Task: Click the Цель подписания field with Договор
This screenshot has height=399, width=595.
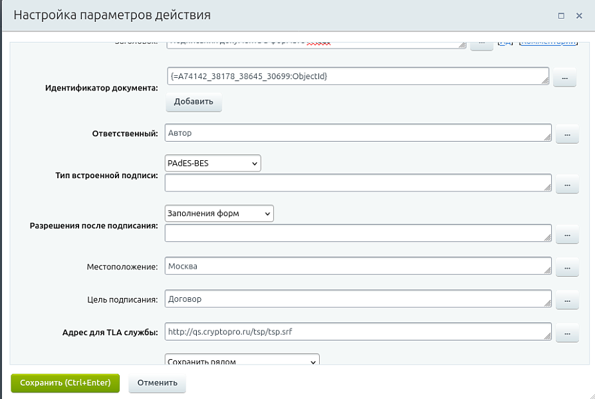Action: point(358,299)
